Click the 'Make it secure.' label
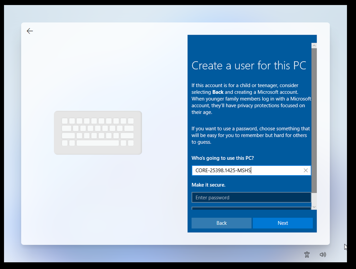 coord(208,185)
